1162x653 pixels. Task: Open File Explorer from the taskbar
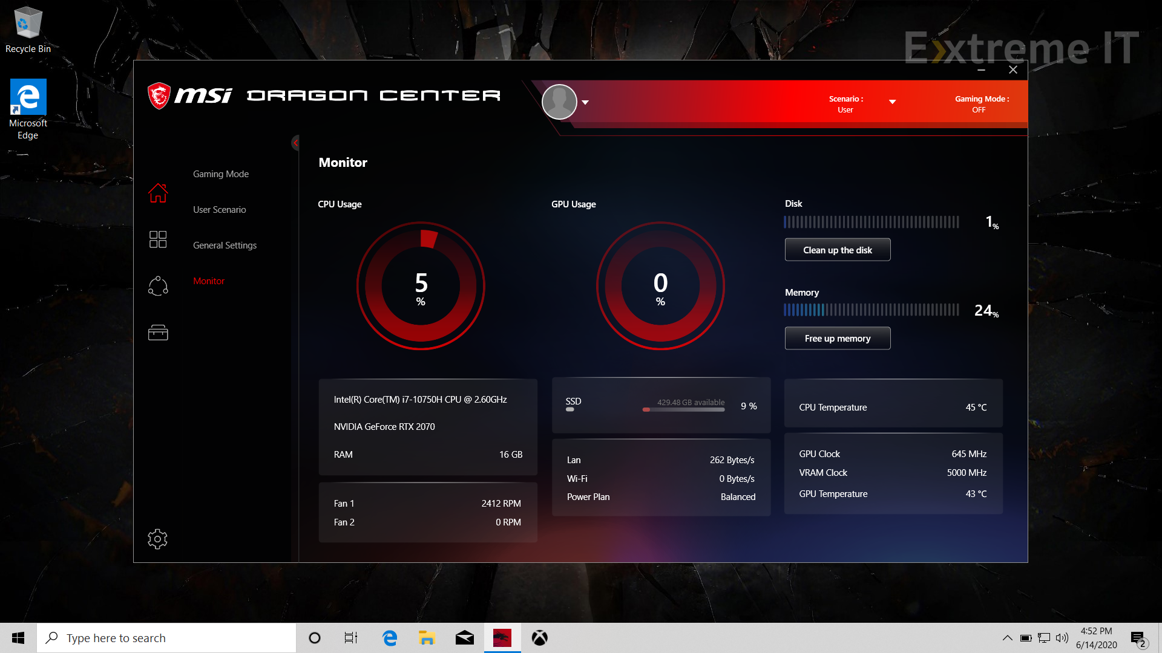tap(427, 638)
